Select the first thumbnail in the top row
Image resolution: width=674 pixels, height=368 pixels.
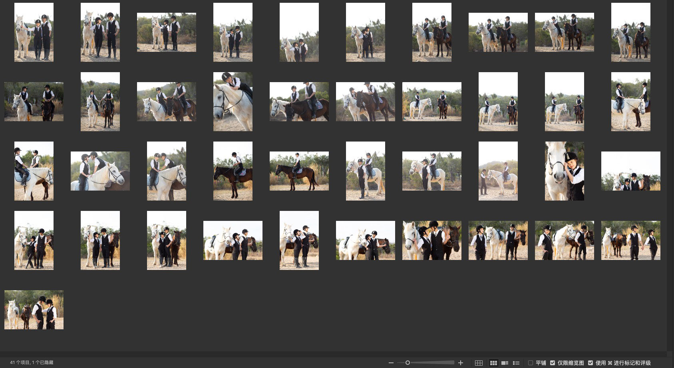click(x=34, y=32)
